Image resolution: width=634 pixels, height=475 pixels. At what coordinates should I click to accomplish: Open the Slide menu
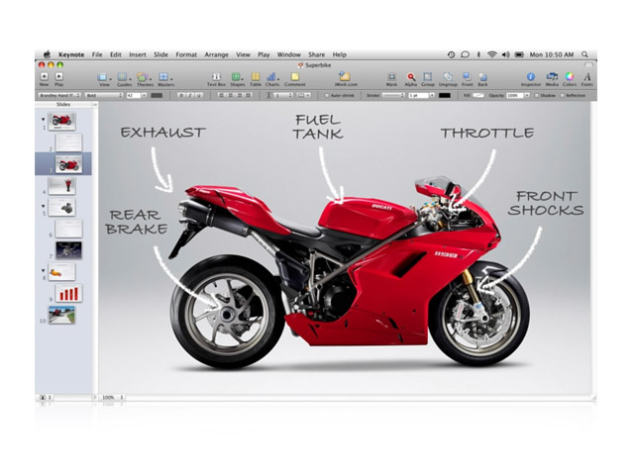tap(160, 54)
